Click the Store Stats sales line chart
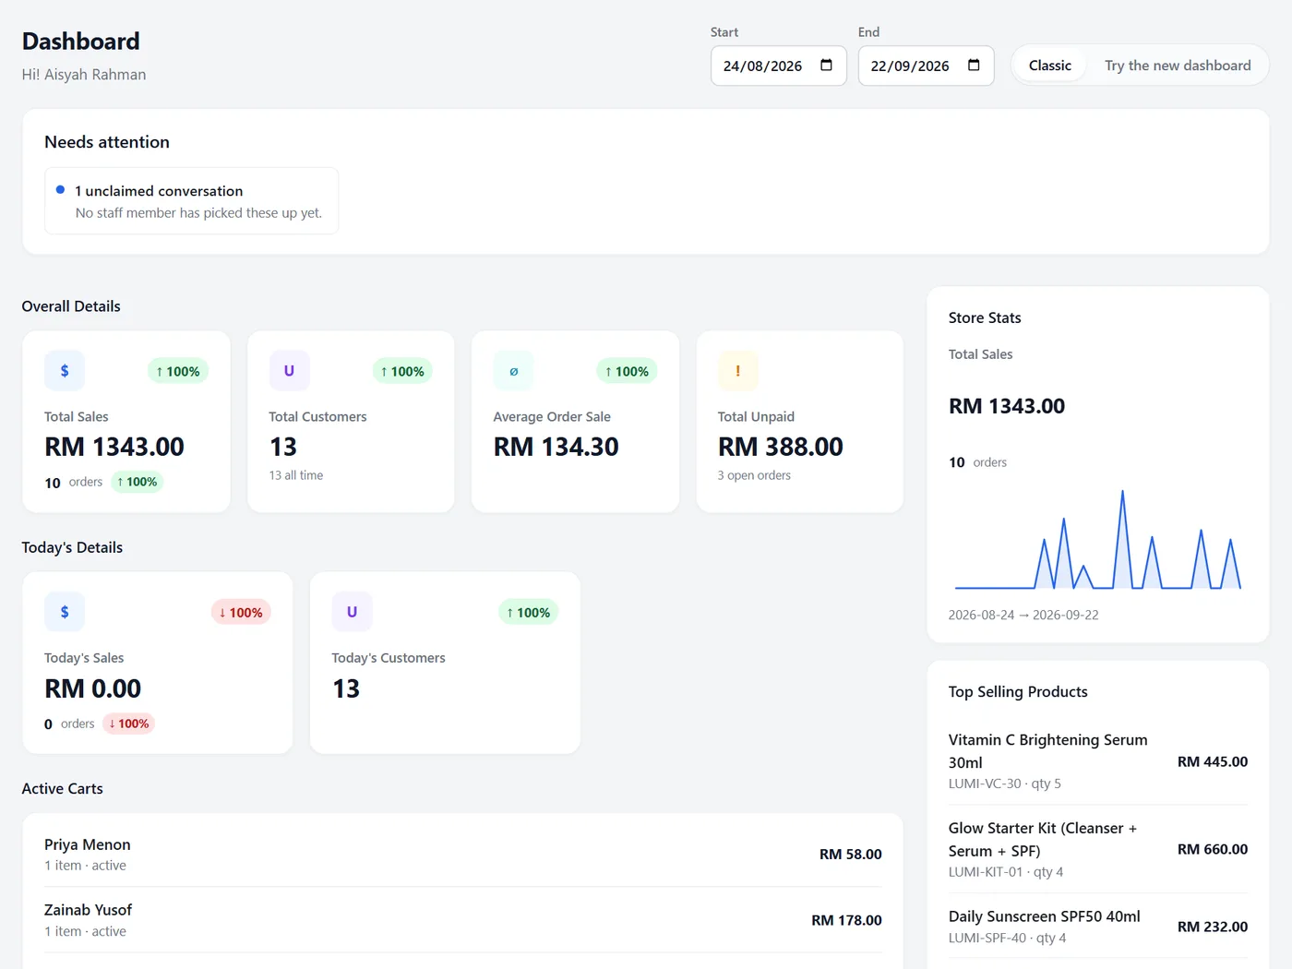Image resolution: width=1292 pixels, height=969 pixels. pyautogui.click(x=1098, y=539)
